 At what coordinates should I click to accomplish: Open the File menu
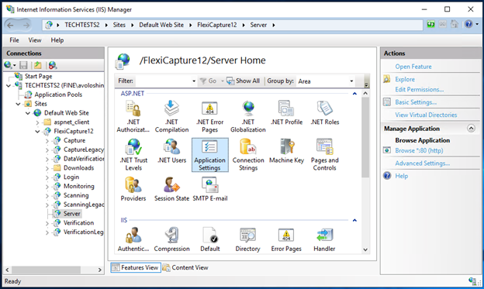(14, 40)
